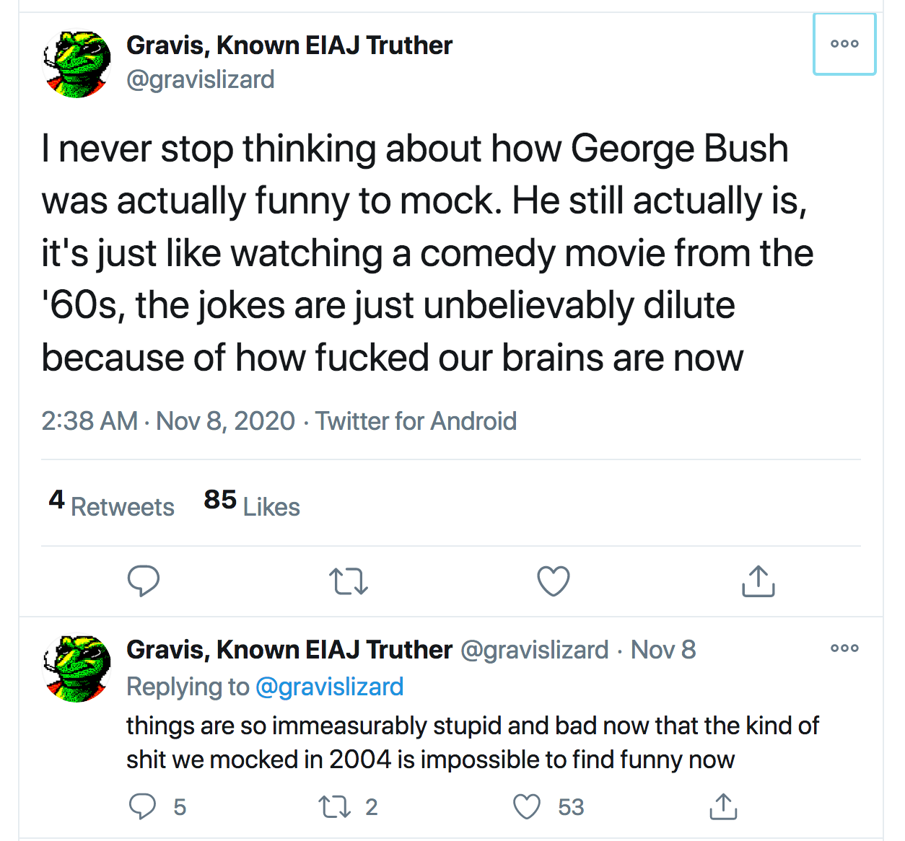Click the Replying to @gravislizard mention

[x=330, y=687]
